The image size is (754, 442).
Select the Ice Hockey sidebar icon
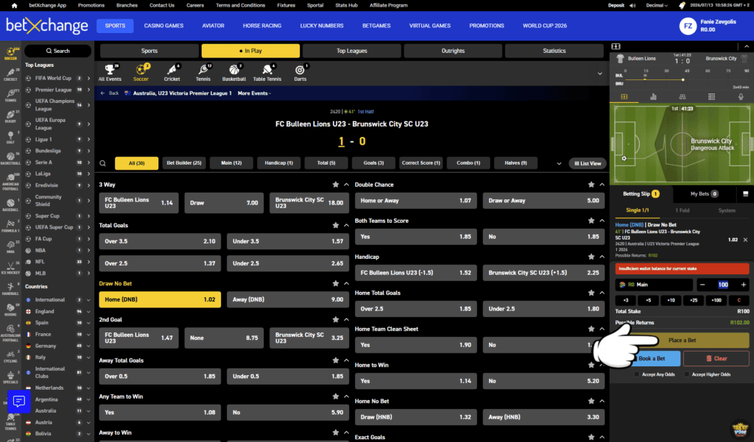tap(10, 268)
